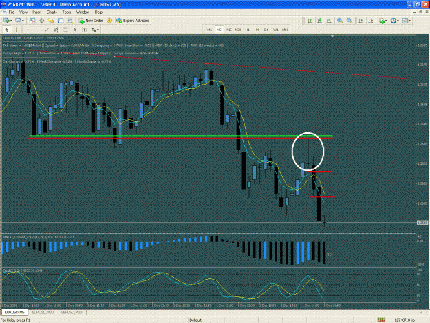Switch to D1 timeframe

(x=266, y=30)
